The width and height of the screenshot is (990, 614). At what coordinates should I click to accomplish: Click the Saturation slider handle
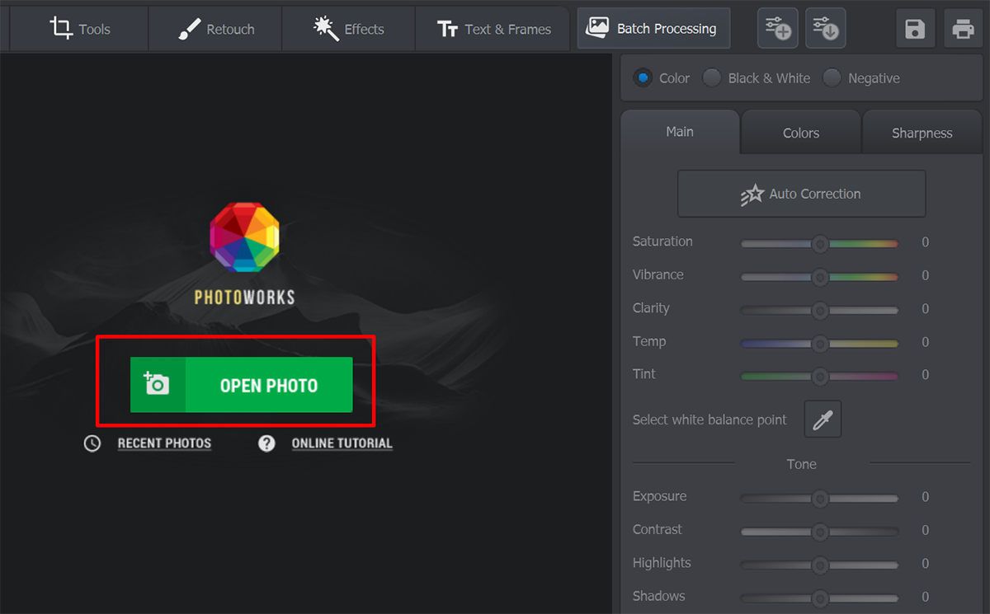(x=819, y=243)
